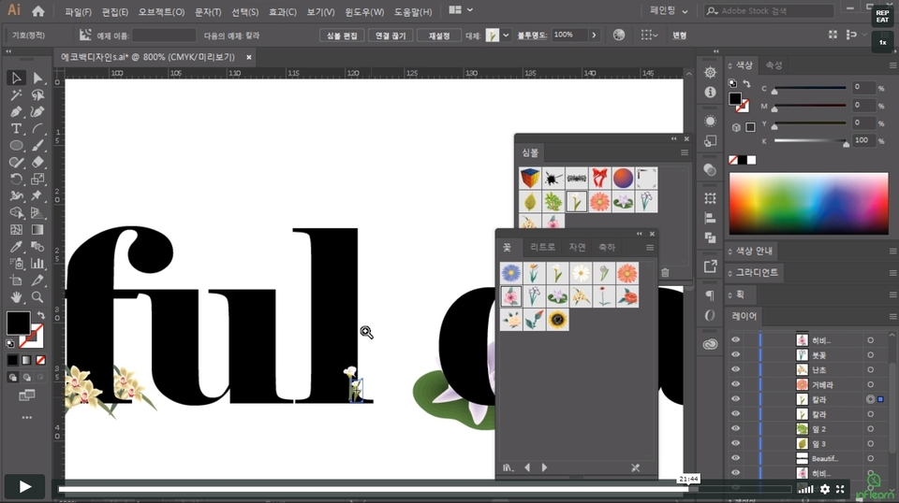Viewport: 899px width, 503px height.
Task: Expand the opacity (불투명도) slider arrow
Action: click(x=593, y=35)
